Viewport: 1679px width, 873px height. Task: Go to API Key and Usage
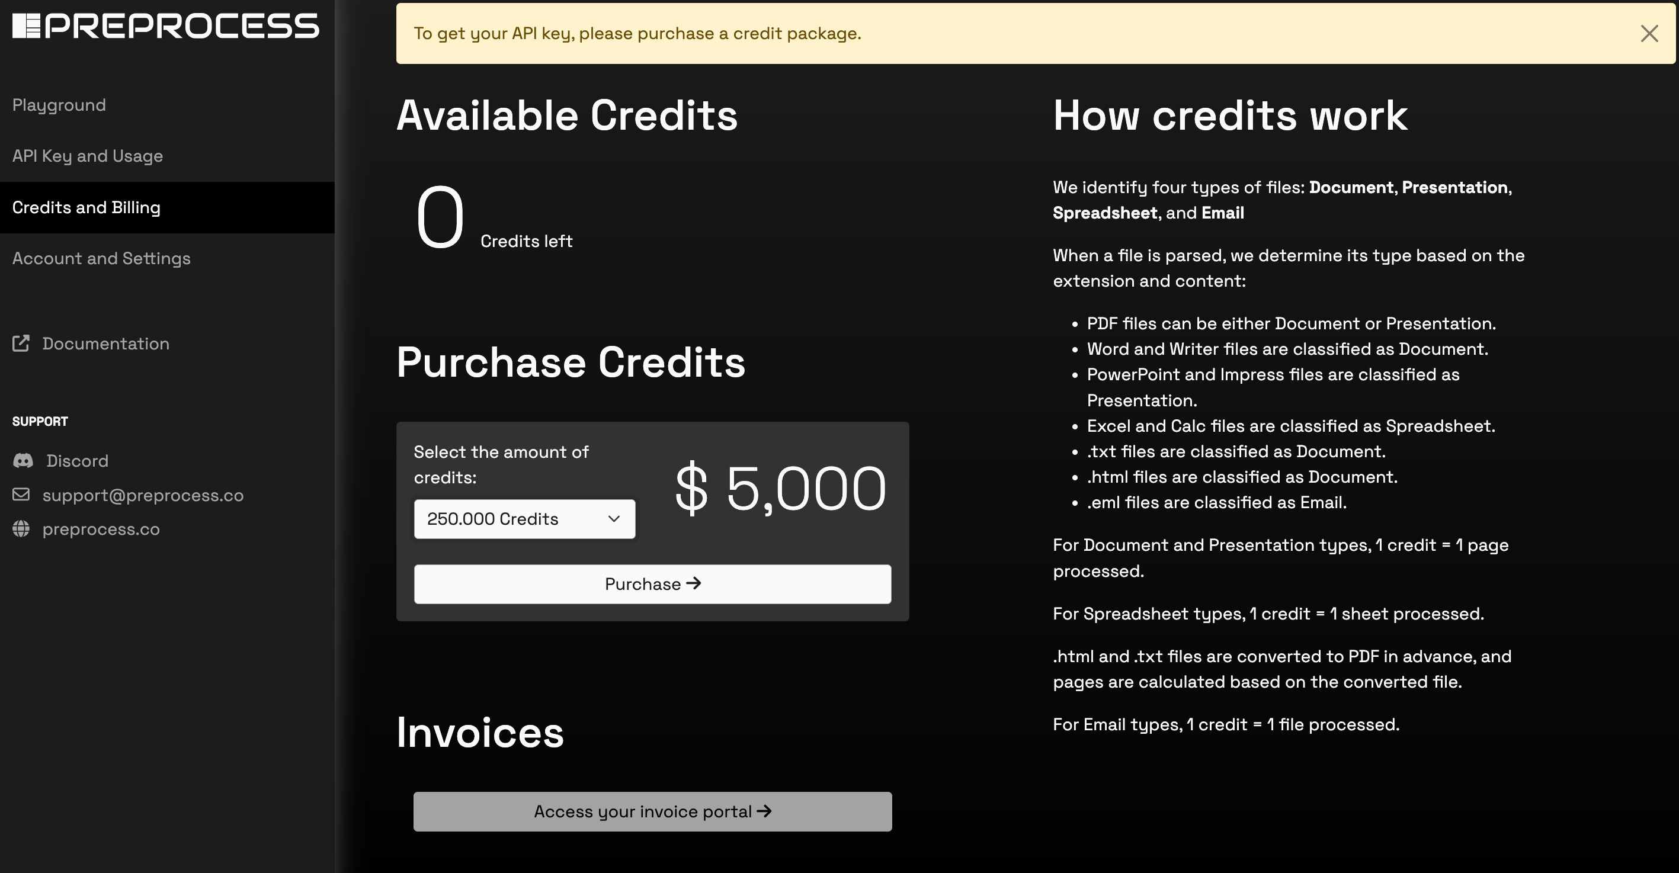click(x=87, y=156)
